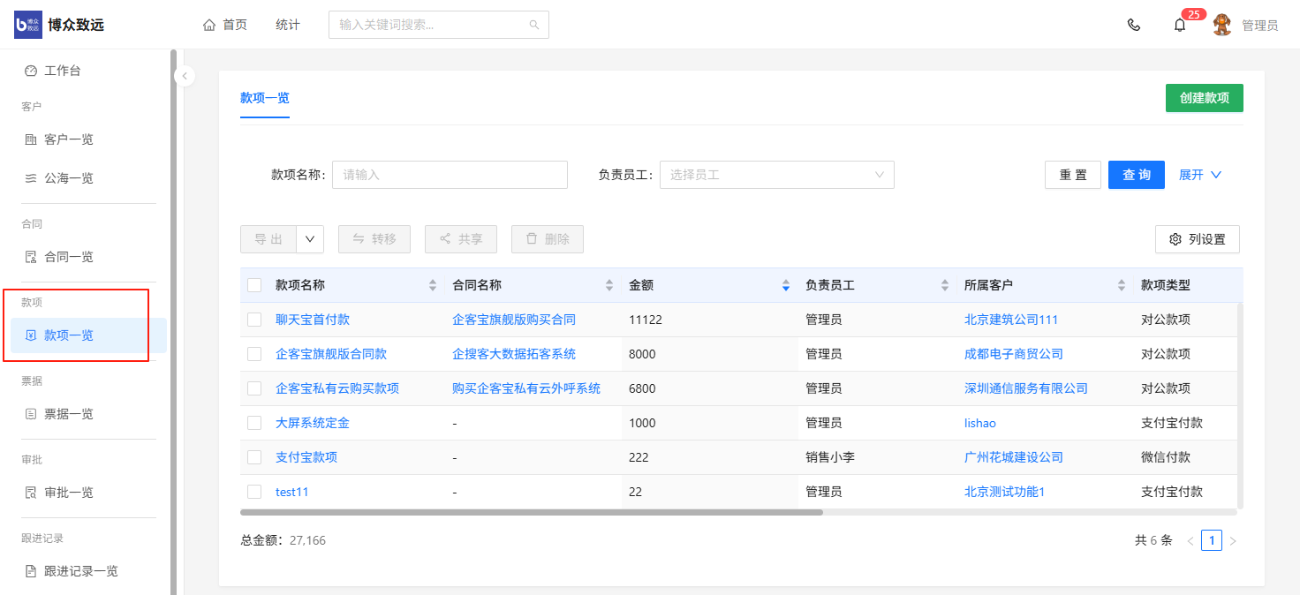This screenshot has width=1300, height=595.
Task: Collapse the left sidebar arrow
Action: pos(184,76)
